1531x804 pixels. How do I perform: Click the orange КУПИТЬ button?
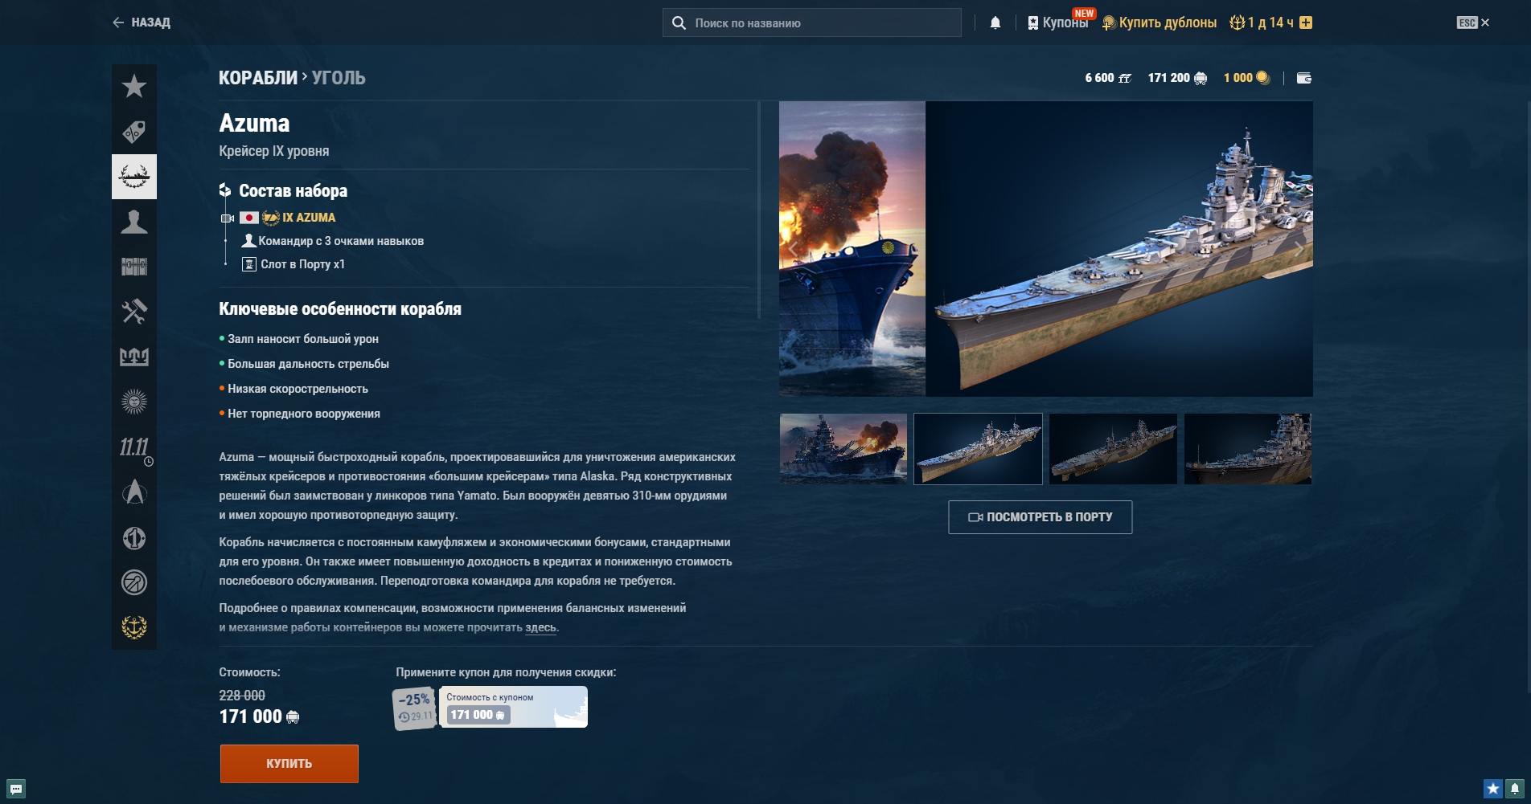tap(289, 764)
